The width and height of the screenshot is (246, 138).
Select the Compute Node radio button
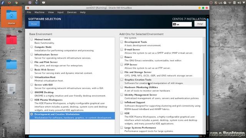32,47
